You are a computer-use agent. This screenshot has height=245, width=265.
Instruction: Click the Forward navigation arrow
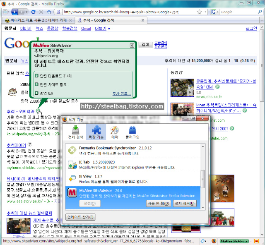tap(21, 12)
